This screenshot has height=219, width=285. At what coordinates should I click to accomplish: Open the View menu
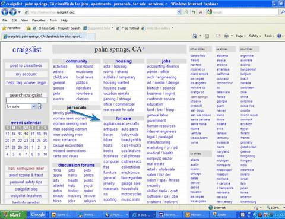tap(24, 20)
